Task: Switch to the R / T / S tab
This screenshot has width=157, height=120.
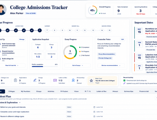Action: 88,91
